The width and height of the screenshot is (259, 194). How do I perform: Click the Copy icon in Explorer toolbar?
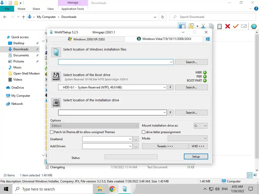[x=211, y=26]
